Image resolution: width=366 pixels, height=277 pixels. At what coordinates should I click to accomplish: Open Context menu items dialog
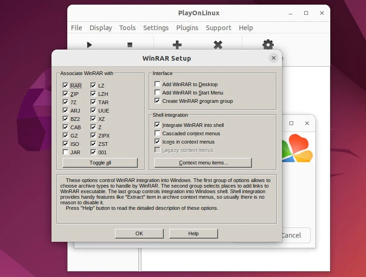203,163
